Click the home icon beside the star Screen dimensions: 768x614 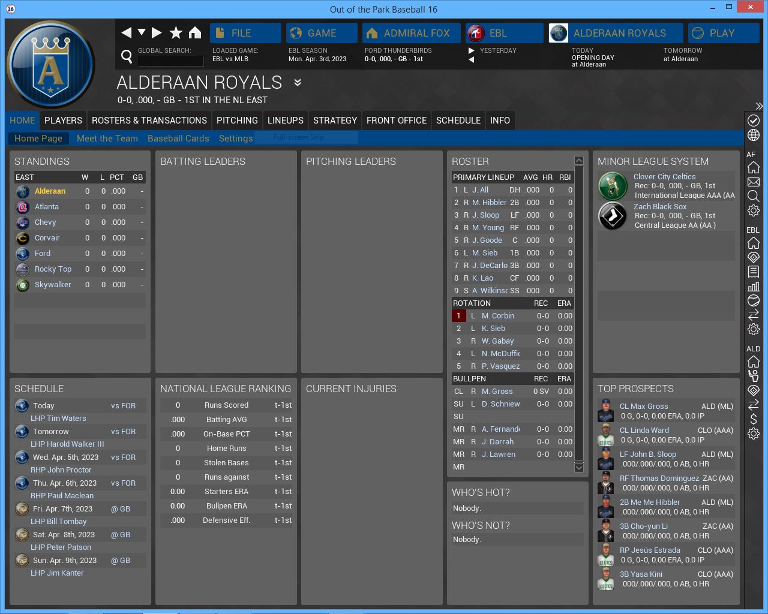[x=195, y=33]
